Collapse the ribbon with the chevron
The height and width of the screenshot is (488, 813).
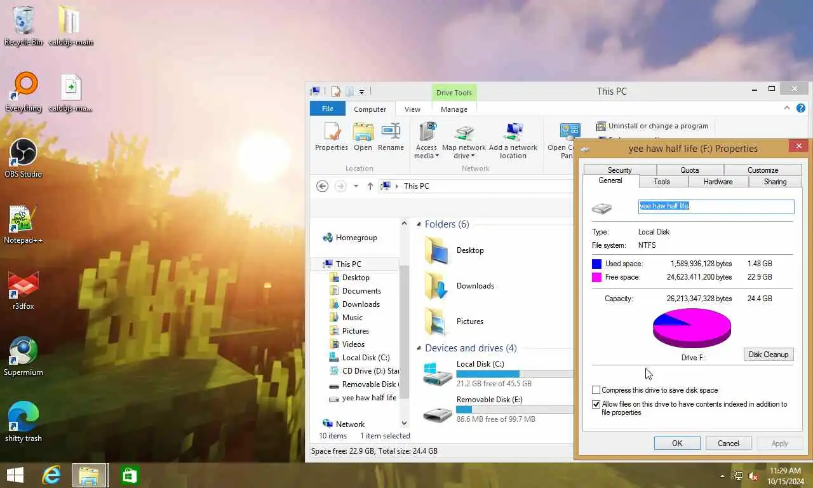point(788,108)
